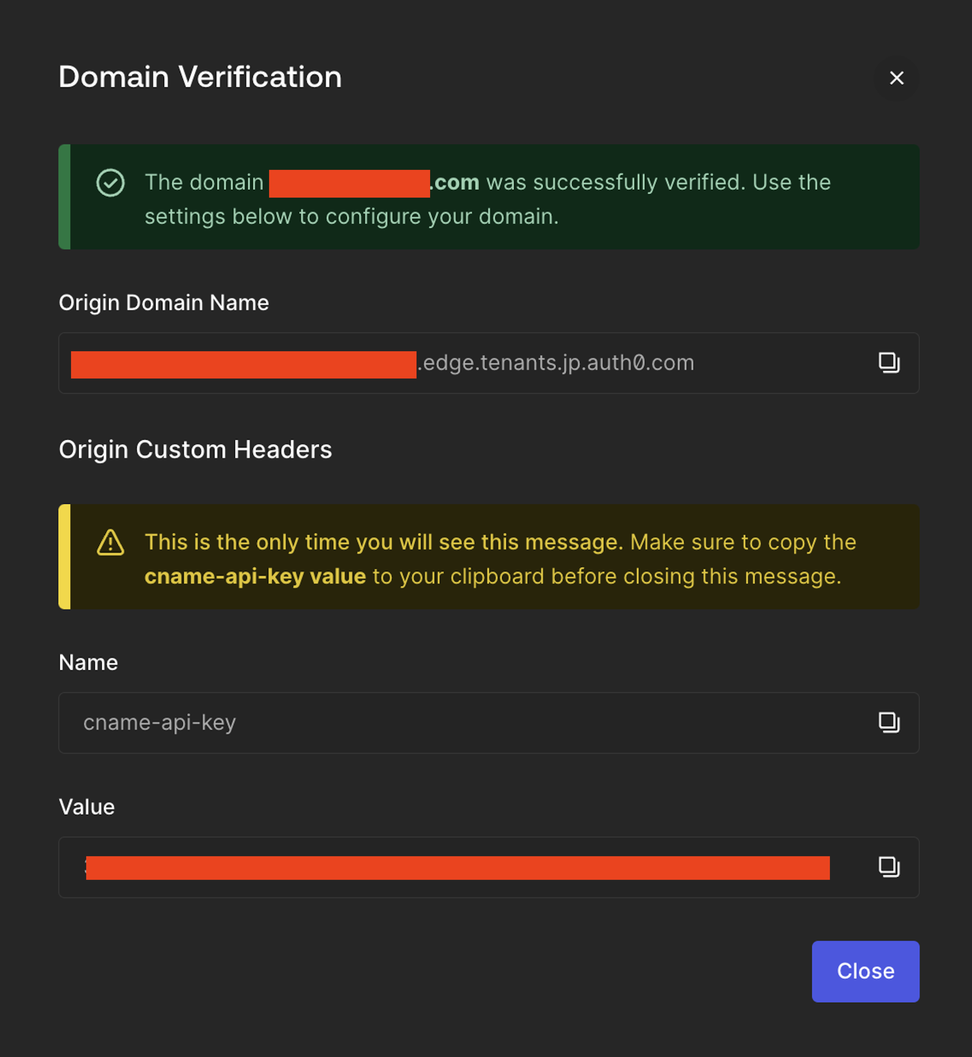This screenshot has height=1057, width=972.
Task: Click the redacted domain in success banner
Action: (x=349, y=183)
